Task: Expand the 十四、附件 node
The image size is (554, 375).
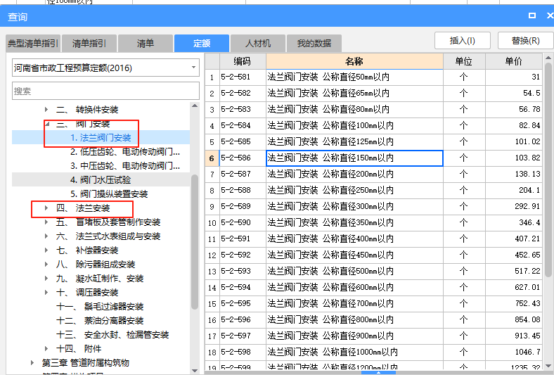Action: pyautogui.click(x=46, y=348)
